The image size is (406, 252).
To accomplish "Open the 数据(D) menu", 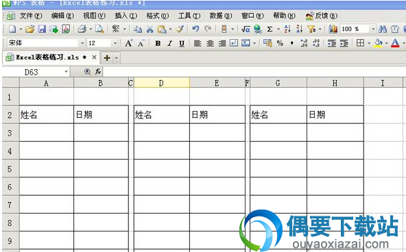I will pos(221,16).
